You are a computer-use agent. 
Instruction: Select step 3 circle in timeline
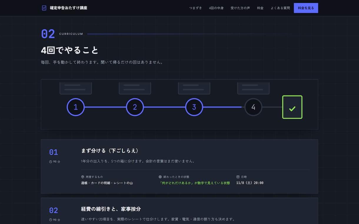tap(194, 107)
